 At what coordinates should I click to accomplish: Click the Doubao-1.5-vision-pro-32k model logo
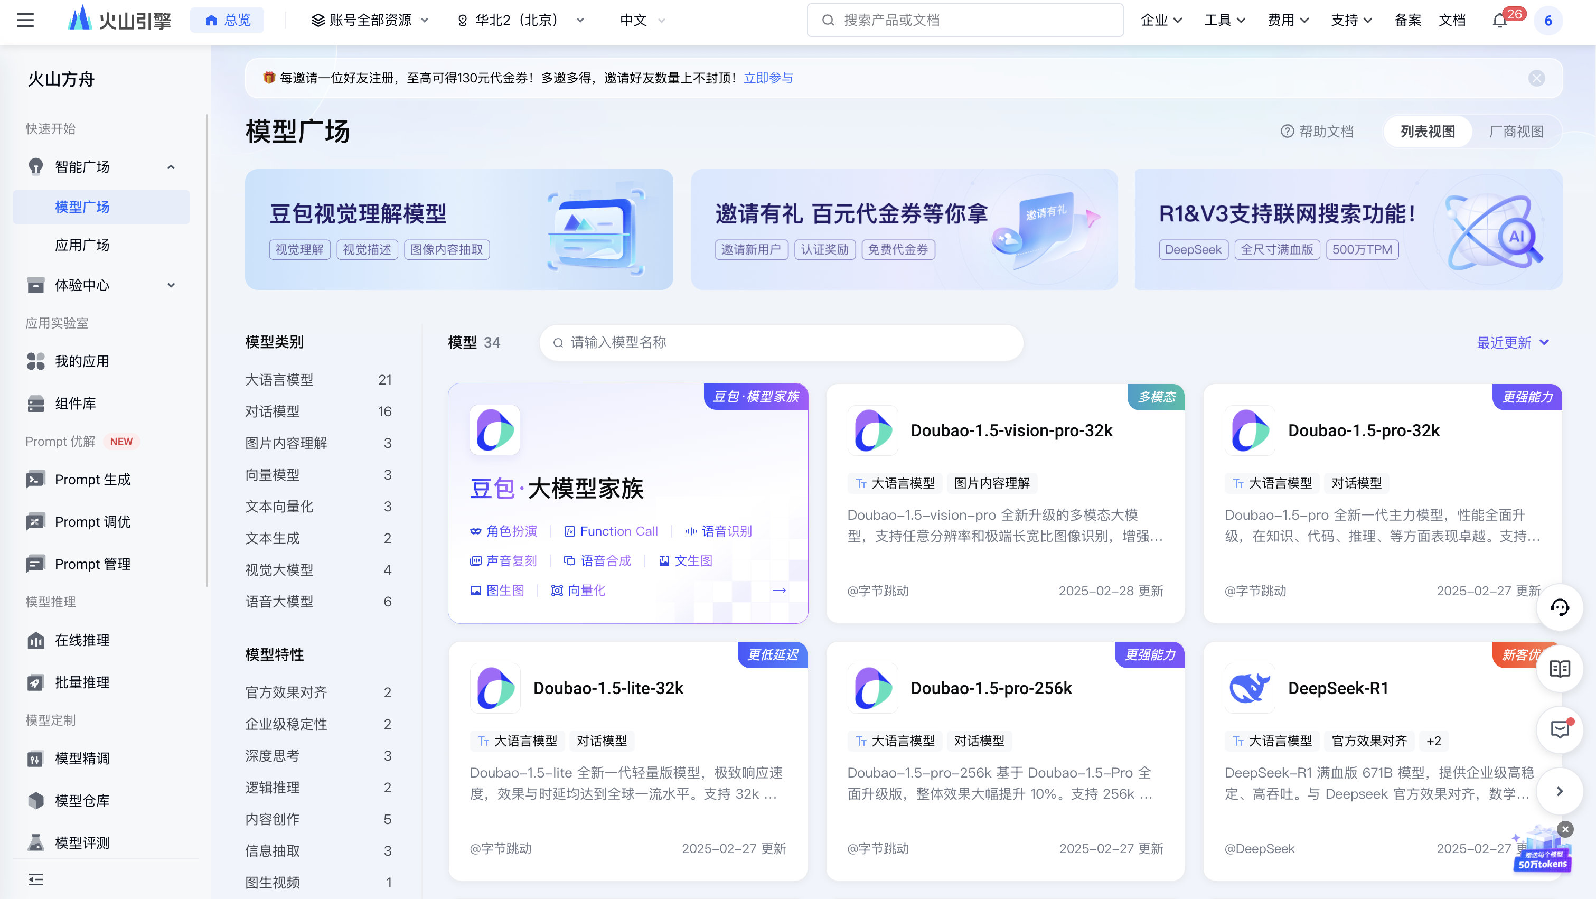pyautogui.click(x=872, y=430)
